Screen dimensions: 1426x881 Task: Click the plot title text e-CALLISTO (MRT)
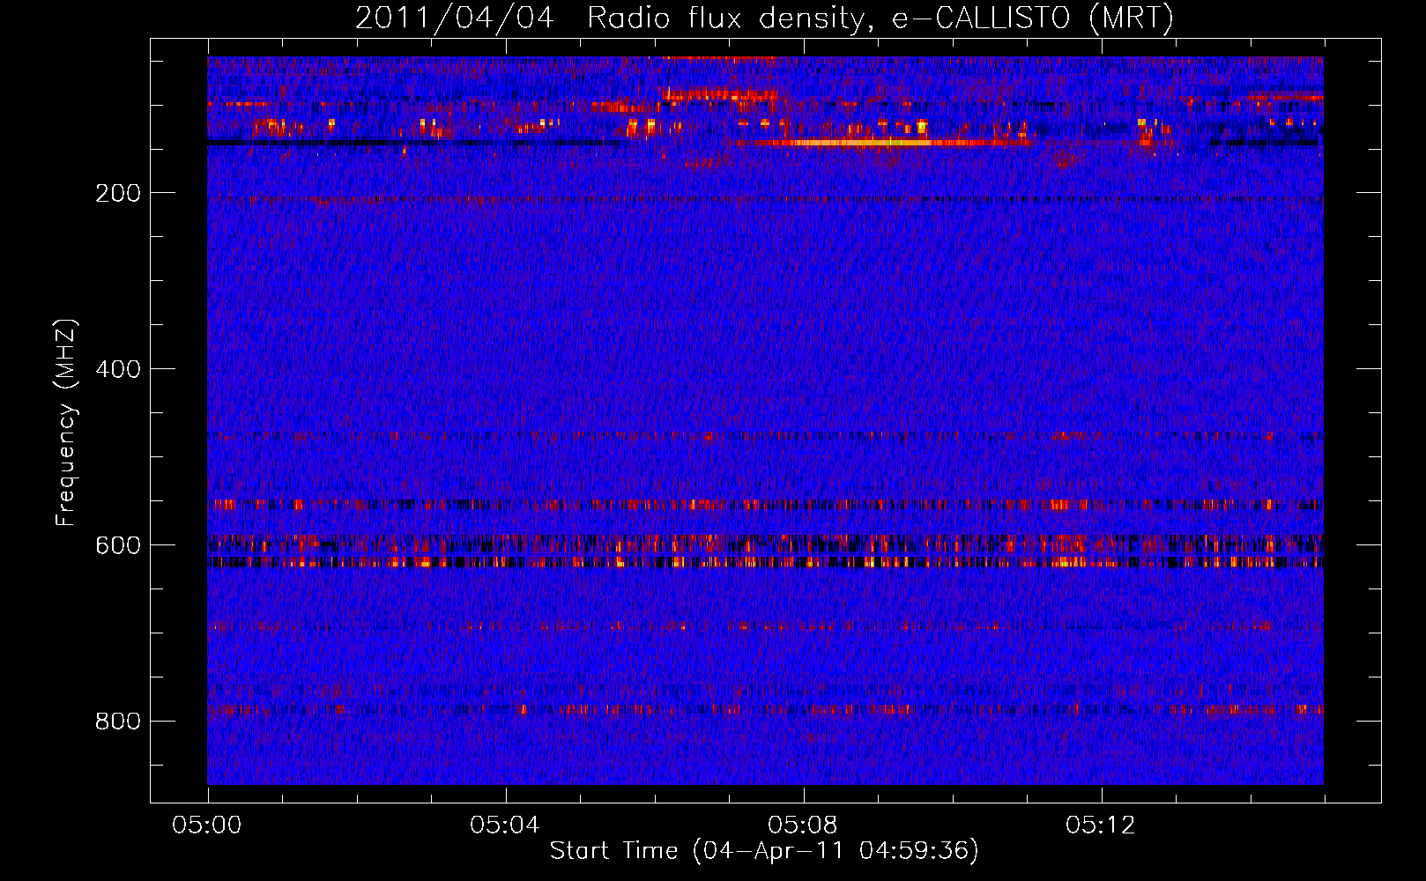(x=1033, y=18)
